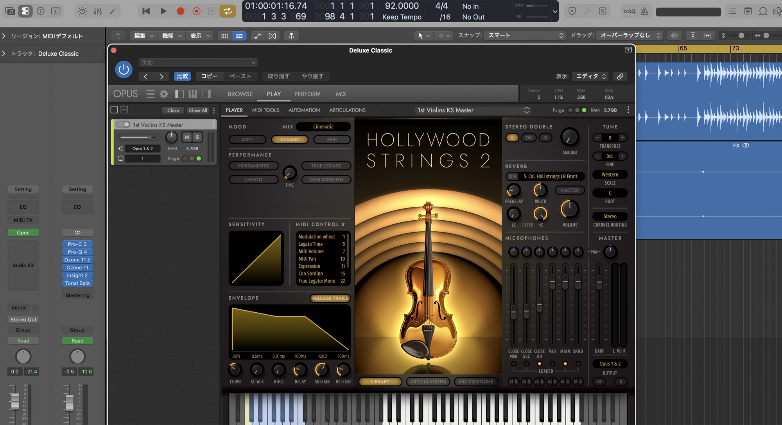
Task: Toggle the Inspector icon in control bar
Action: tap(25, 11)
